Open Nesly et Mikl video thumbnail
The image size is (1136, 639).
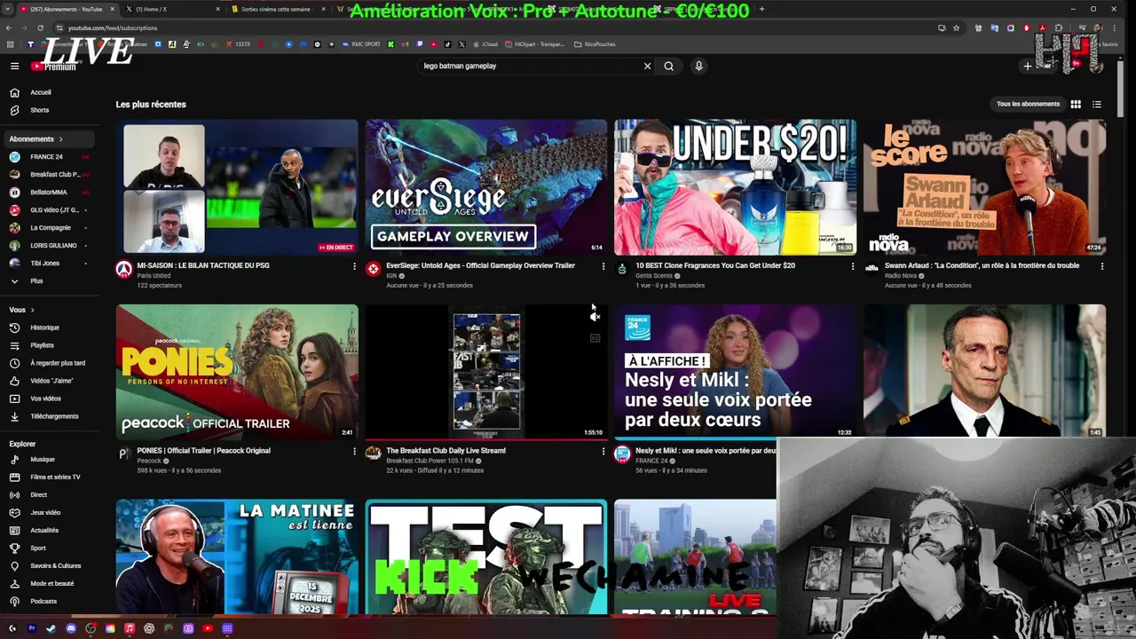[736, 373]
